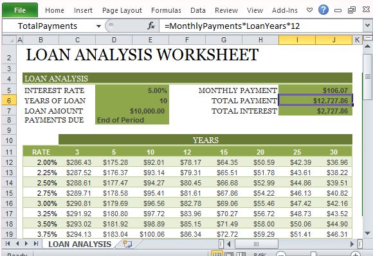Insert a new worksheet tab icon
The image size is (373, 256).
tap(127, 244)
